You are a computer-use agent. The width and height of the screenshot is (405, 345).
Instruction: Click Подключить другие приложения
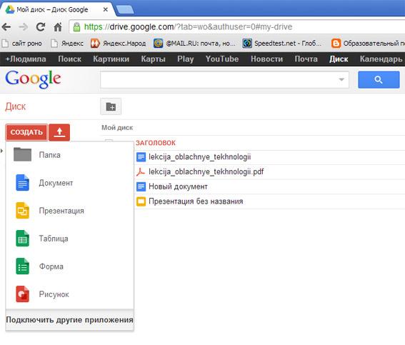click(70, 320)
